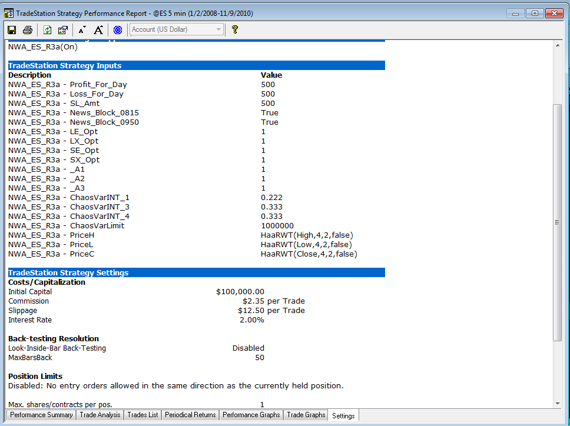Click the Position Limits heading
This screenshot has width=570, height=426.
35,376
